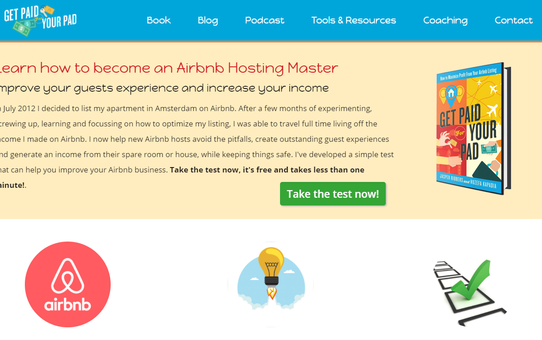Select Coaching in the navigation bar

click(x=445, y=20)
